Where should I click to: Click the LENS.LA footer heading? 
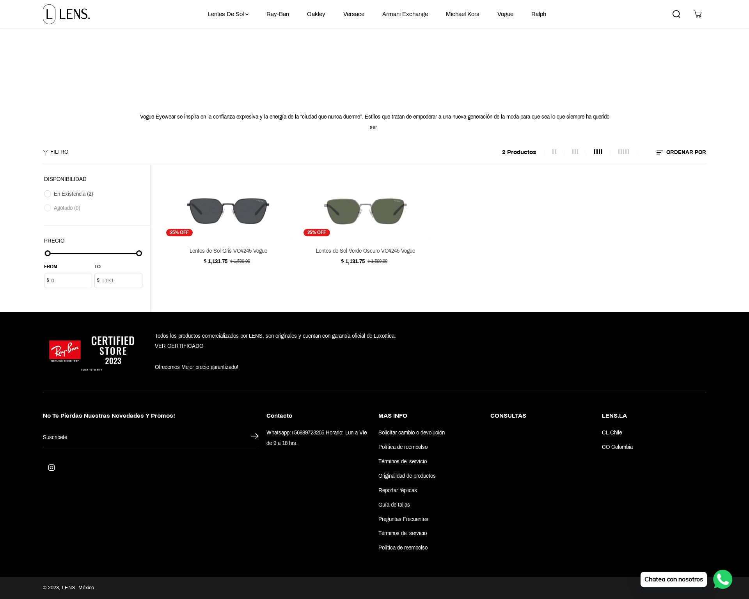pos(614,416)
